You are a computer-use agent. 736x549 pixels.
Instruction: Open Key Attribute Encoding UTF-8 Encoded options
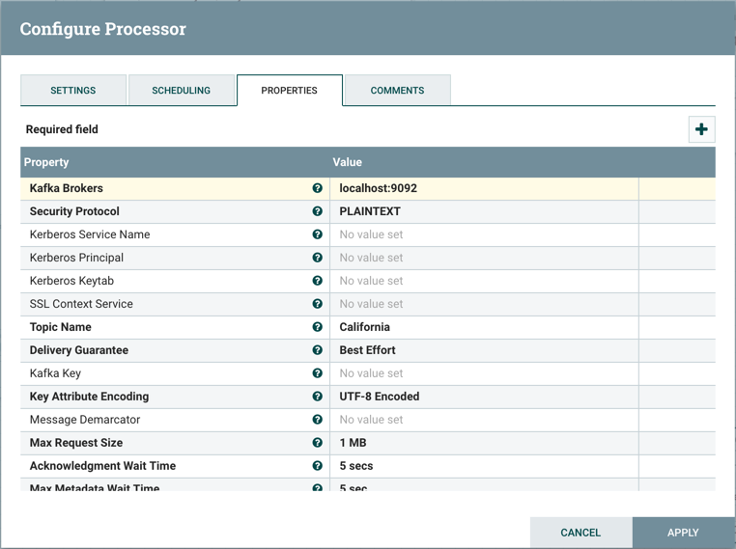(483, 397)
